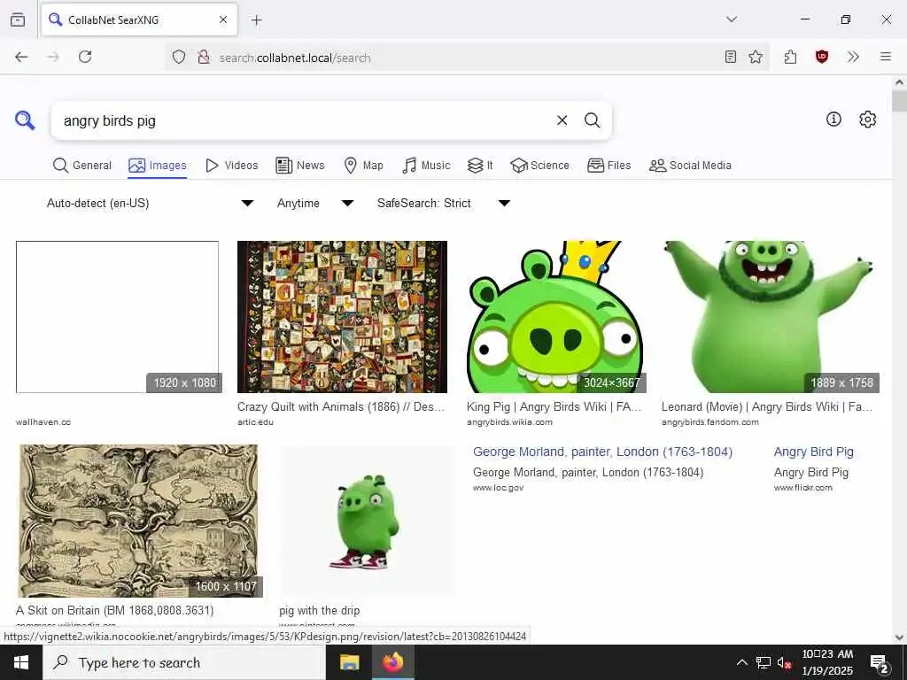Open the Auto-detect language dropdown
The height and width of the screenshot is (680, 907).
pyautogui.click(x=150, y=203)
